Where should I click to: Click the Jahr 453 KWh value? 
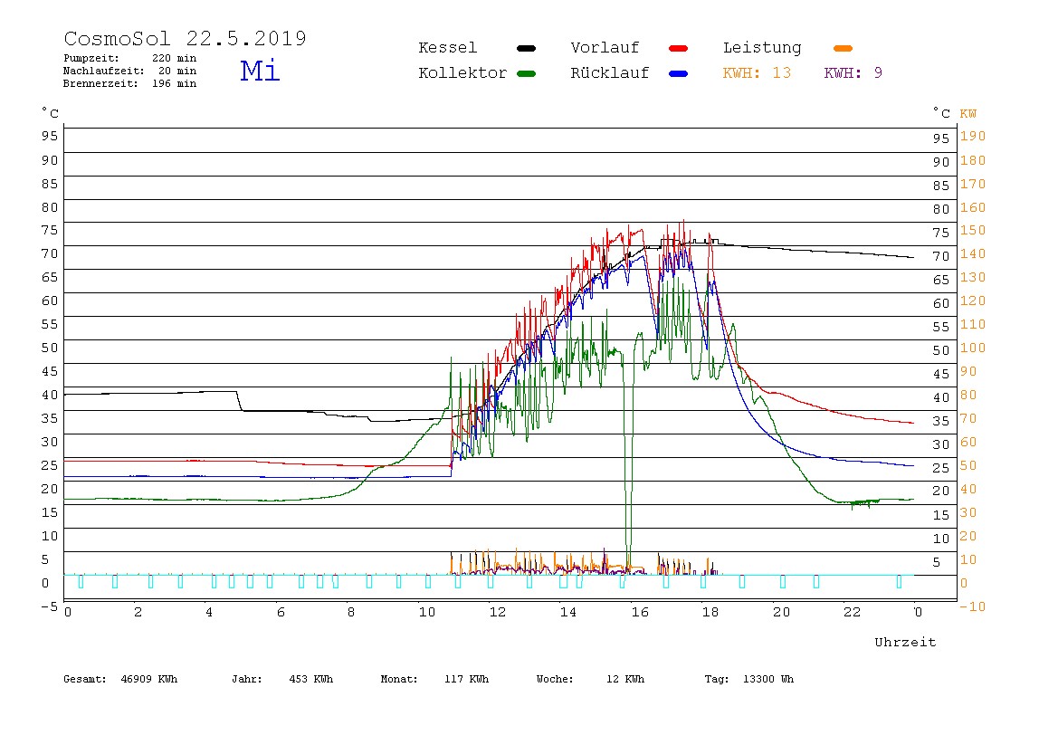pyautogui.click(x=282, y=679)
